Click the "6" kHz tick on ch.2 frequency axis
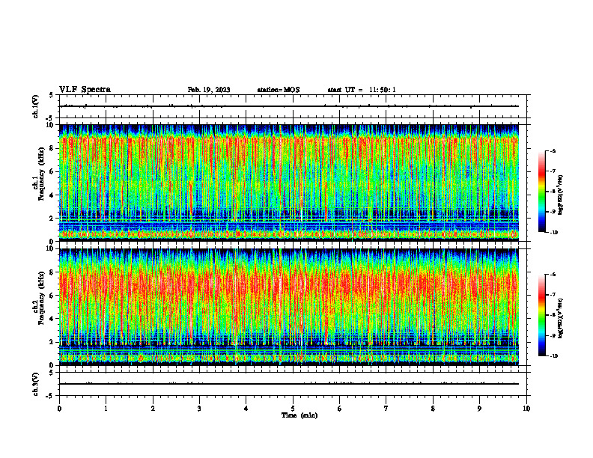Image resolution: width=593 pixels, height=458 pixels. 52,296
